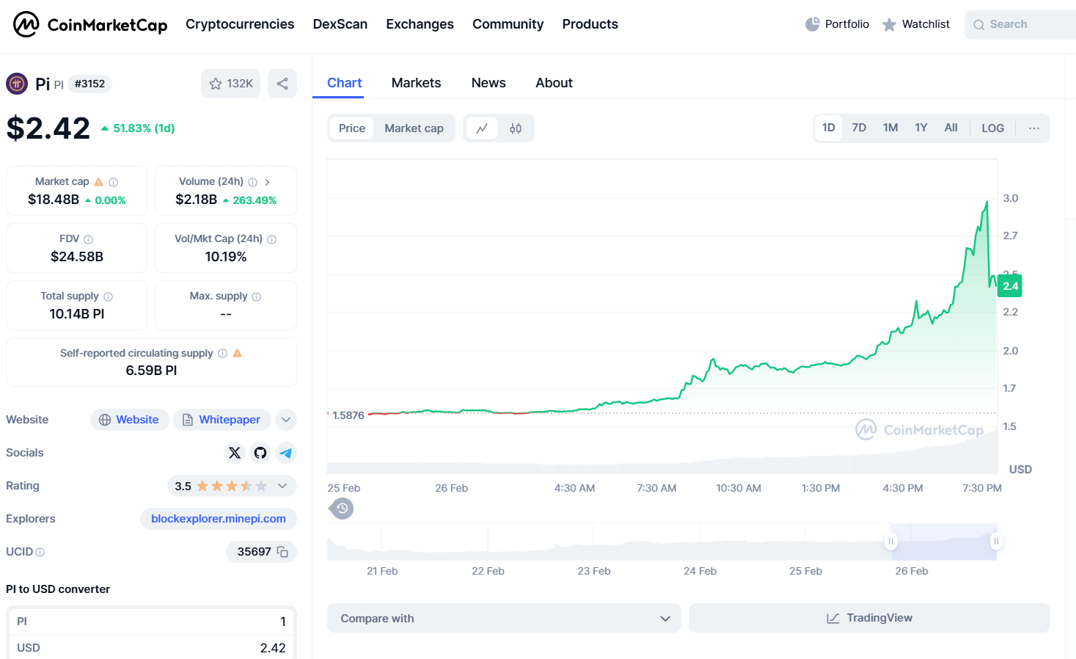Switch chart to Price view
The width and height of the screenshot is (1076, 659).
pos(352,128)
